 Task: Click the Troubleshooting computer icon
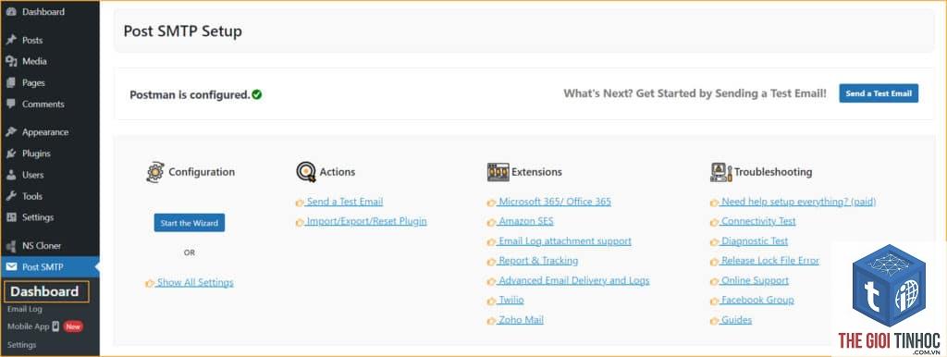pos(720,172)
